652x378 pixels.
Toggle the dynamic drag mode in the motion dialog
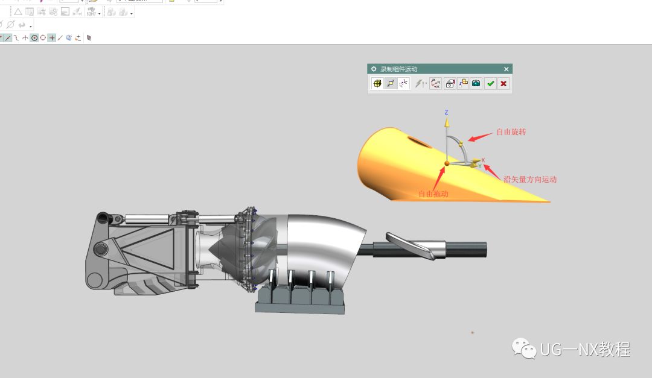(x=391, y=83)
